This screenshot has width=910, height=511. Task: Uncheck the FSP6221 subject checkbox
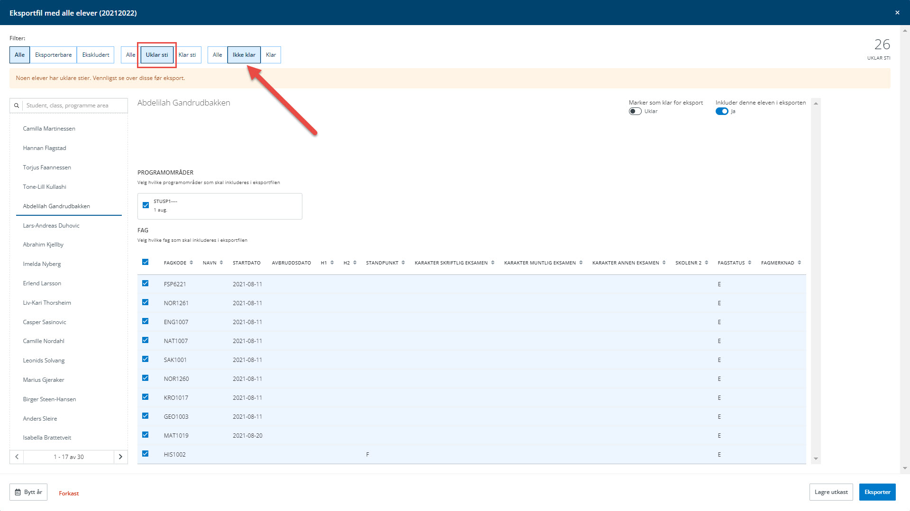tap(146, 283)
